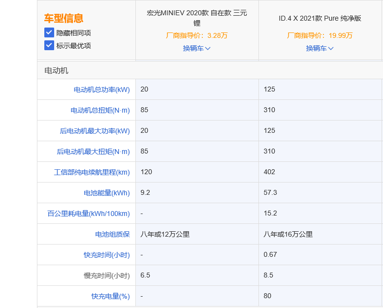383x308 pixels.
Task: Click the 宏光MINIEV 2020款 自在款 title
Action: tap(197, 18)
